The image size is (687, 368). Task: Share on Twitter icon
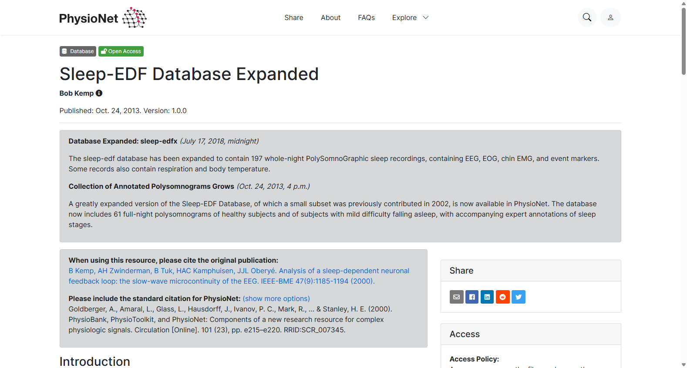pyautogui.click(x=519, y=297)
